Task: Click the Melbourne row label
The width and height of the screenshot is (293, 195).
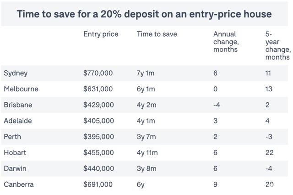Action: coord(21,89)
